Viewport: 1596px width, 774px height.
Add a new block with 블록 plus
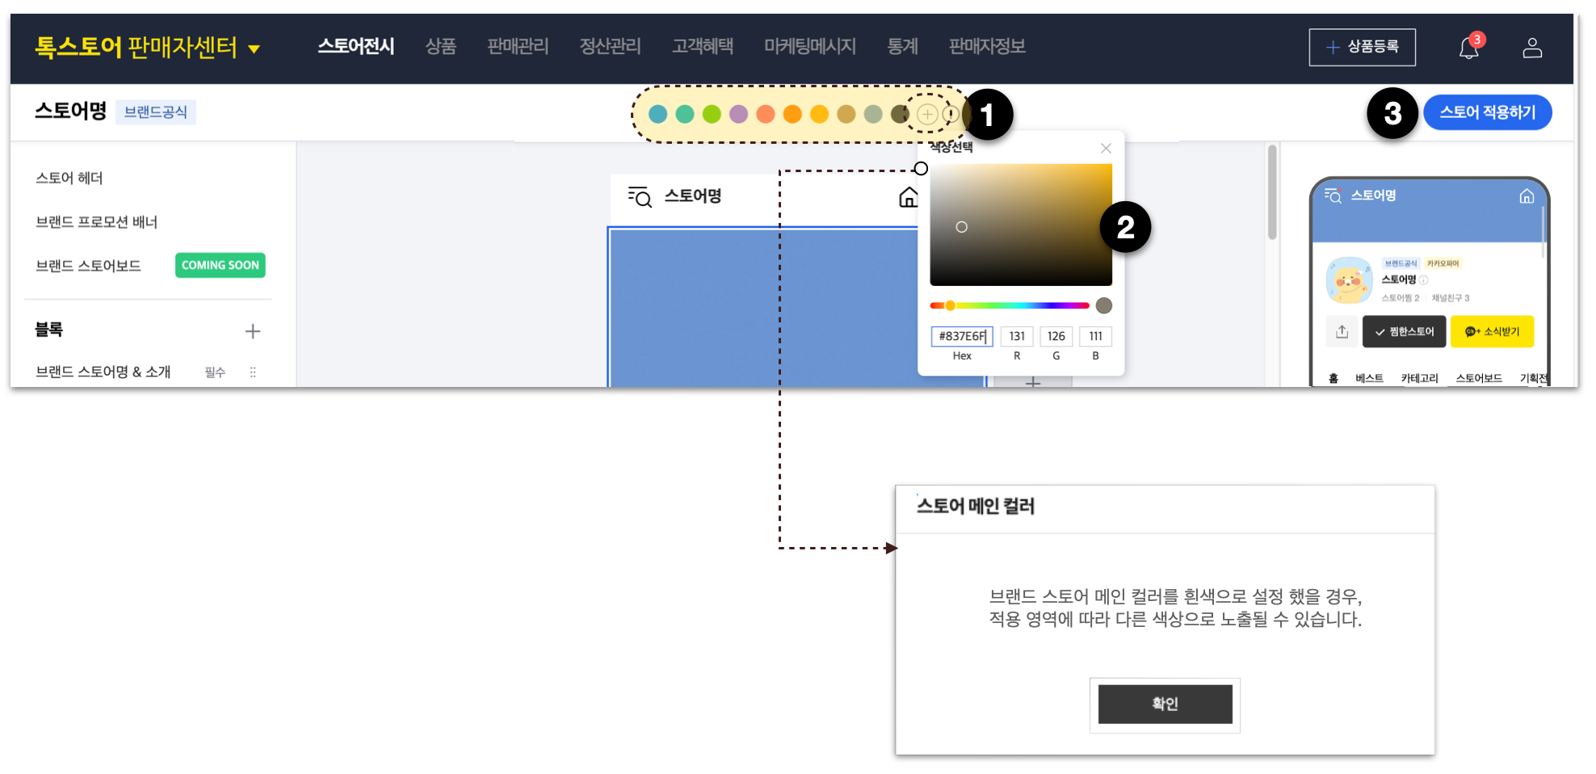coord(252,331)
